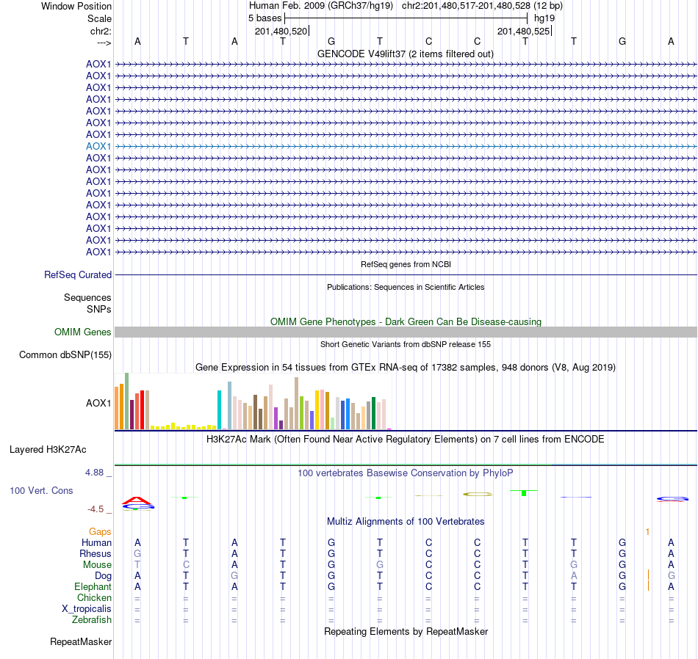The height and width of the screenshot is (659, 698).
Task: Select the highlighted light-blue AOX1 transcript label
Action: [98, 146]
